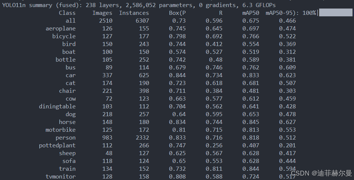This screenshot has width=354, height=180.
Task: Click the 'person' class name
Action: pyautogui.click(x=66, y=138)
